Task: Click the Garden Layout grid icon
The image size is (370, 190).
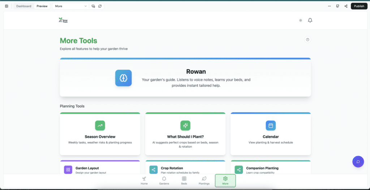Action: pos(68,169)
